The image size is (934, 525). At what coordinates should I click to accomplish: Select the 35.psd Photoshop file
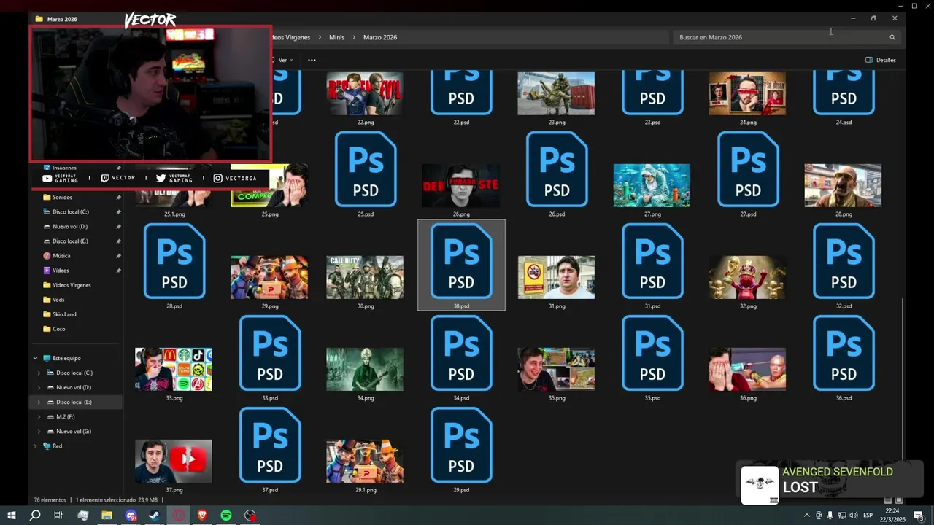[652, 353]
